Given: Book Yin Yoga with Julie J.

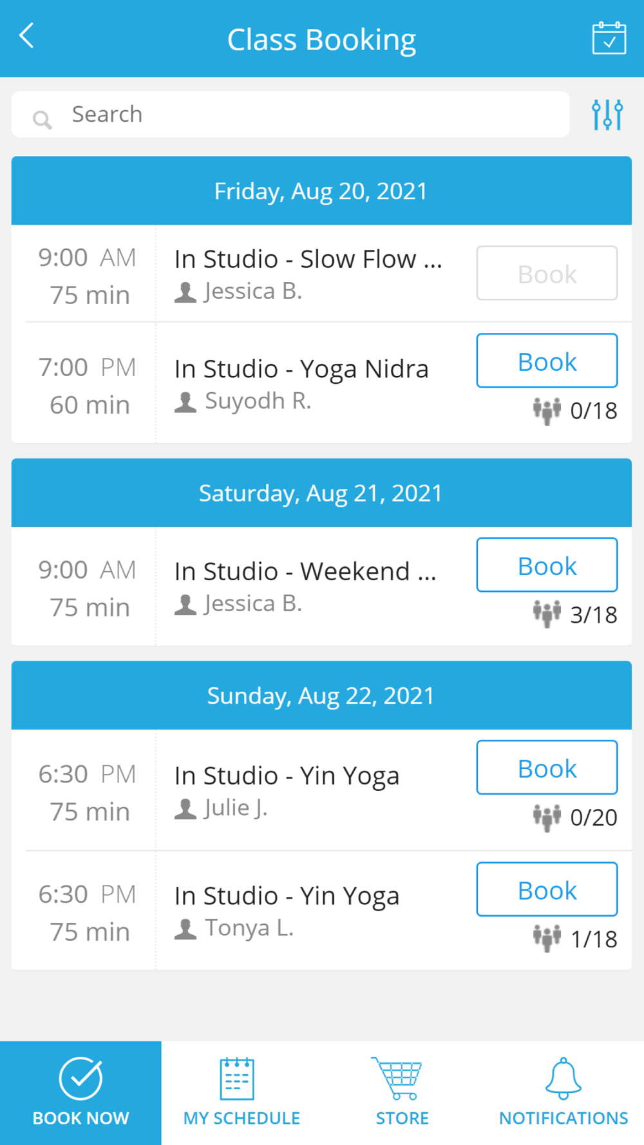Looking at the screenshot, I should [547, 768].
